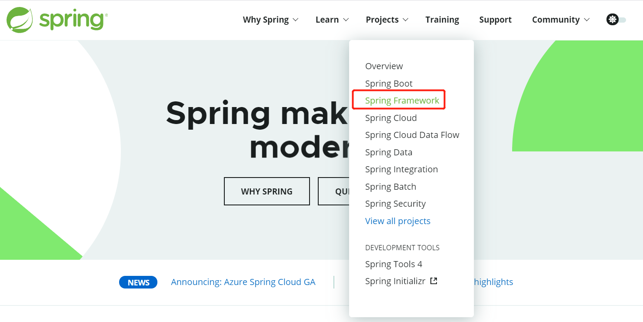Open Spring Cloud Data Flow project

[412, 135]
